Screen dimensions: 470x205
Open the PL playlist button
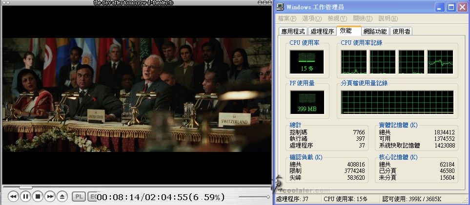[79, 197]
